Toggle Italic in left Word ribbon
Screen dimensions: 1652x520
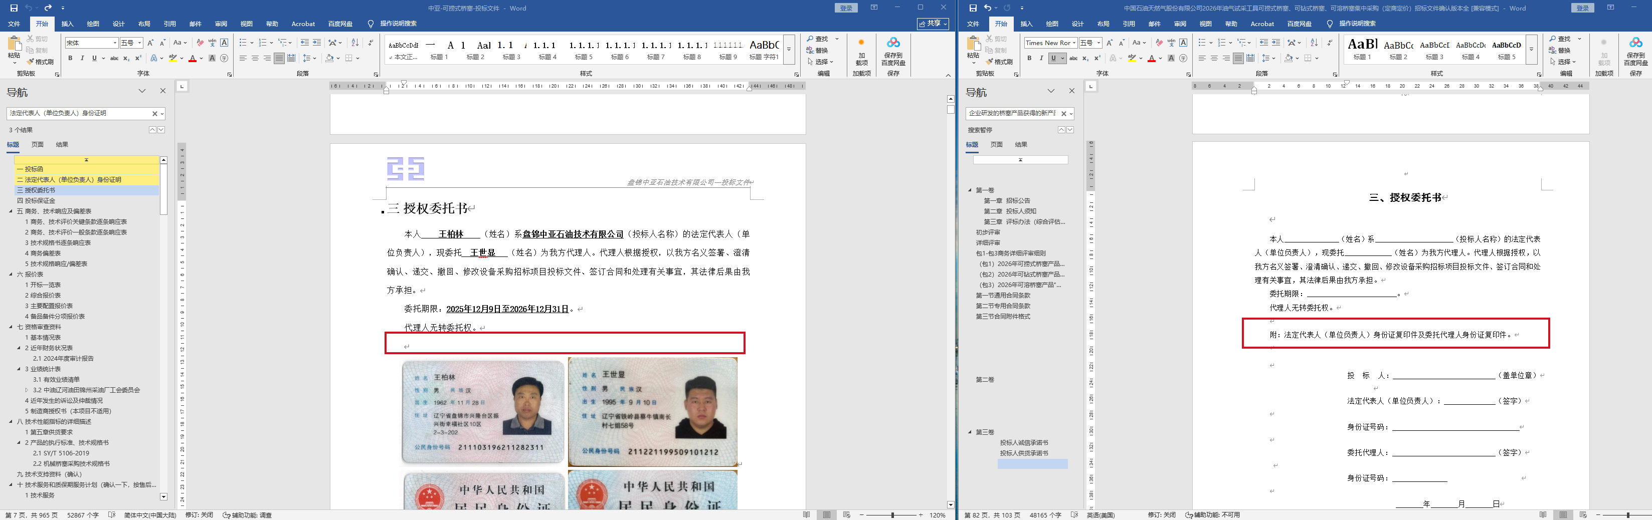click(82, 58)
